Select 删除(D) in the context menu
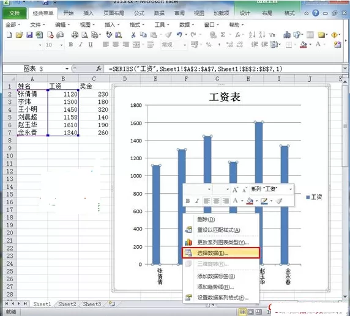The height and width of the screenshot is (316, 350). [221, 219]
